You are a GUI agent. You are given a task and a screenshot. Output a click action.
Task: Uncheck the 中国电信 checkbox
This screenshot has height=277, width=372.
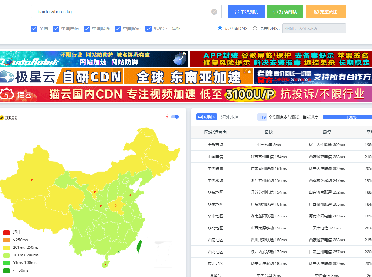tap(56, 29)
